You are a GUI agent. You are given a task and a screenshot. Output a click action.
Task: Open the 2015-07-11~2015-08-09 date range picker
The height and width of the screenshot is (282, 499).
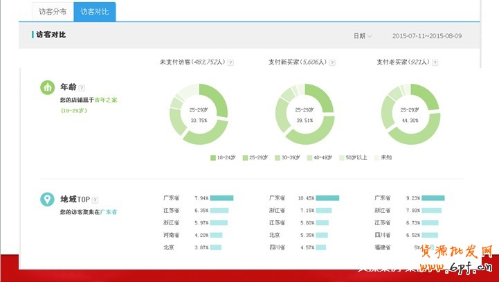point(426,36)
